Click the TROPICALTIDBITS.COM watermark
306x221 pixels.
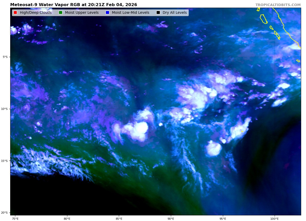[x=278, y=5]
